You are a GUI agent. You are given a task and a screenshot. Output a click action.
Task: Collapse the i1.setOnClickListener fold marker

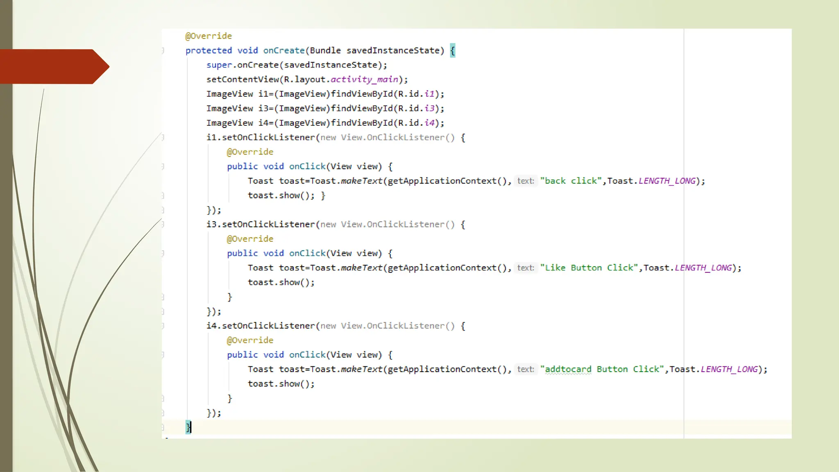163,137
